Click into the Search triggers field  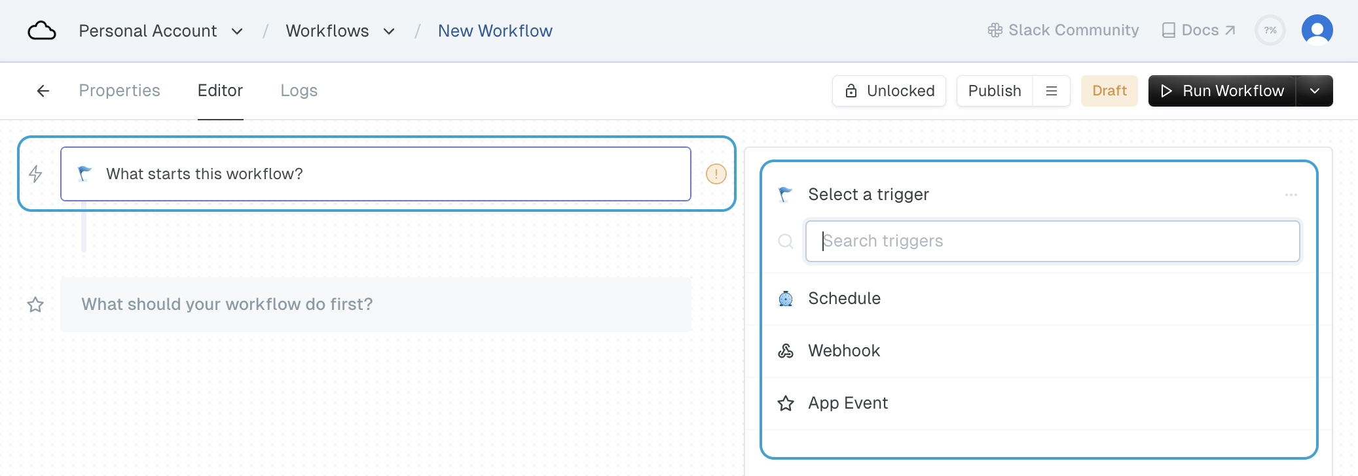point(1052,241)
